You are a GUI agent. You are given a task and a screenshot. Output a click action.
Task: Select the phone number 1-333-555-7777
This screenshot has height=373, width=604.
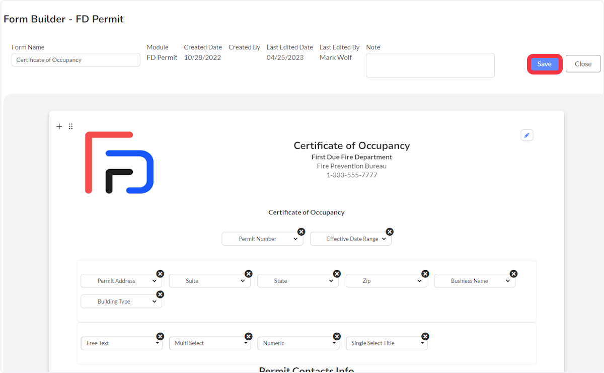tap(352, 175)
